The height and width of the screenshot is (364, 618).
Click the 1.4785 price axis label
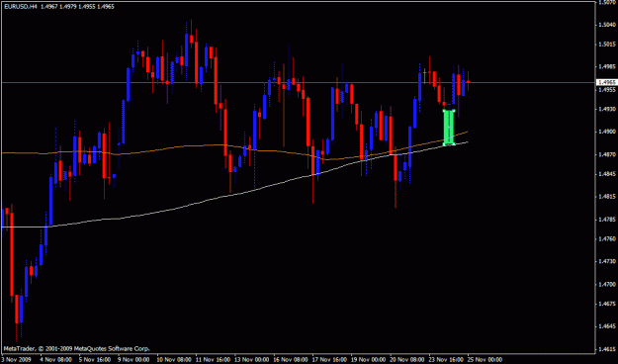pyautogui.click(x=606, y=220)
